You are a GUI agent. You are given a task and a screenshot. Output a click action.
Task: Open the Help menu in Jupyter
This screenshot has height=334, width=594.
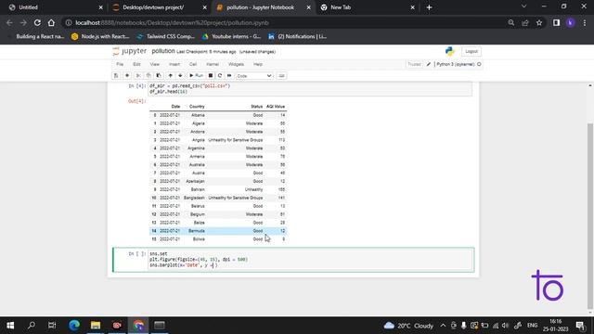[258, 64]
